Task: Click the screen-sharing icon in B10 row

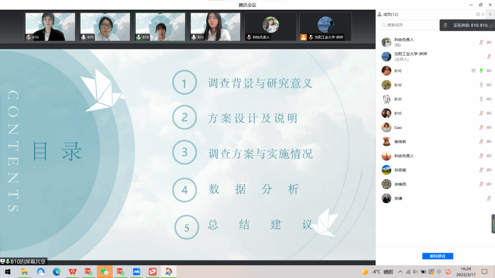Action: pyautogui.click(x=473, y=71)
